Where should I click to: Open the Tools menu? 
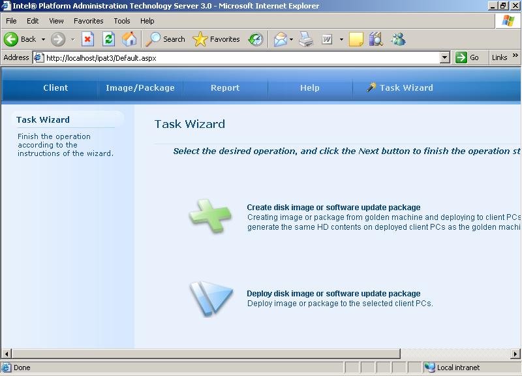(x=121, y=21)
